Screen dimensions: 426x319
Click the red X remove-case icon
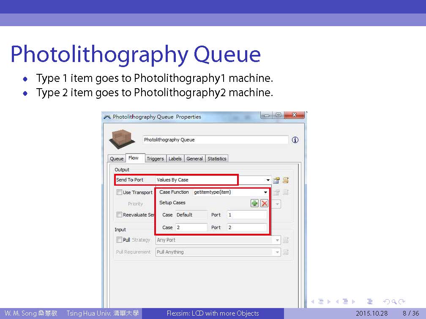click(x=265, y=203)
